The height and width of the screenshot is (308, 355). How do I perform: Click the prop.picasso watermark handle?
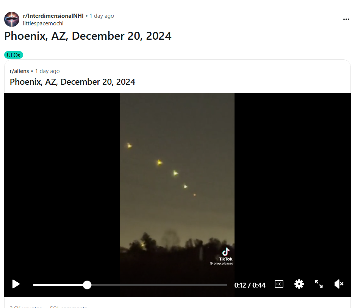tap(222, 263)
